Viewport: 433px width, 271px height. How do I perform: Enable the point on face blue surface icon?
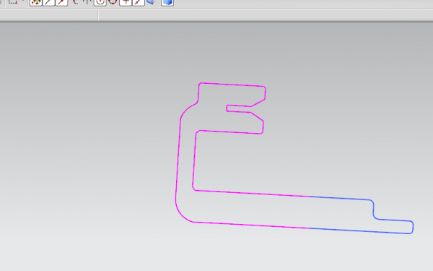(x=151, y=2)
